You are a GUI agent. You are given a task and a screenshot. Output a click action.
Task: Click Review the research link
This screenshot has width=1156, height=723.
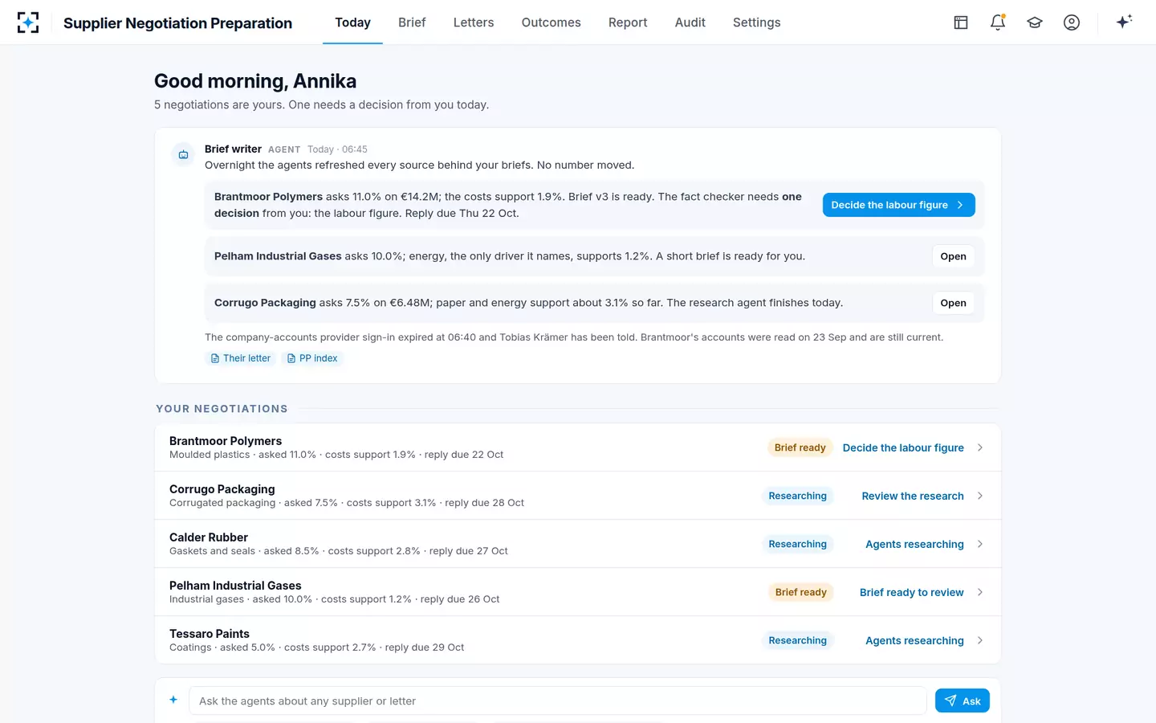tap(912, 496)
